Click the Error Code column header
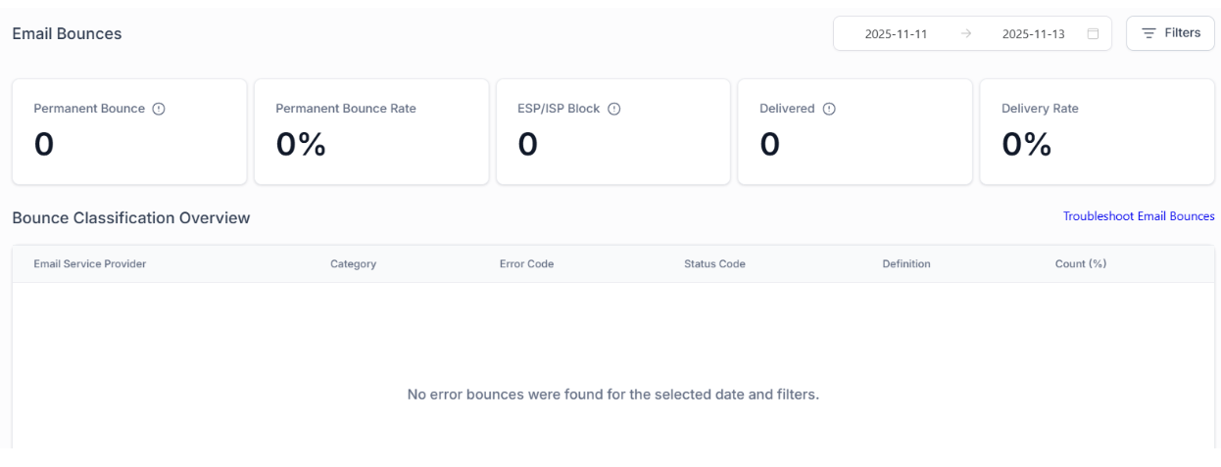The image size is (1221, 467). tap(526, 264)
